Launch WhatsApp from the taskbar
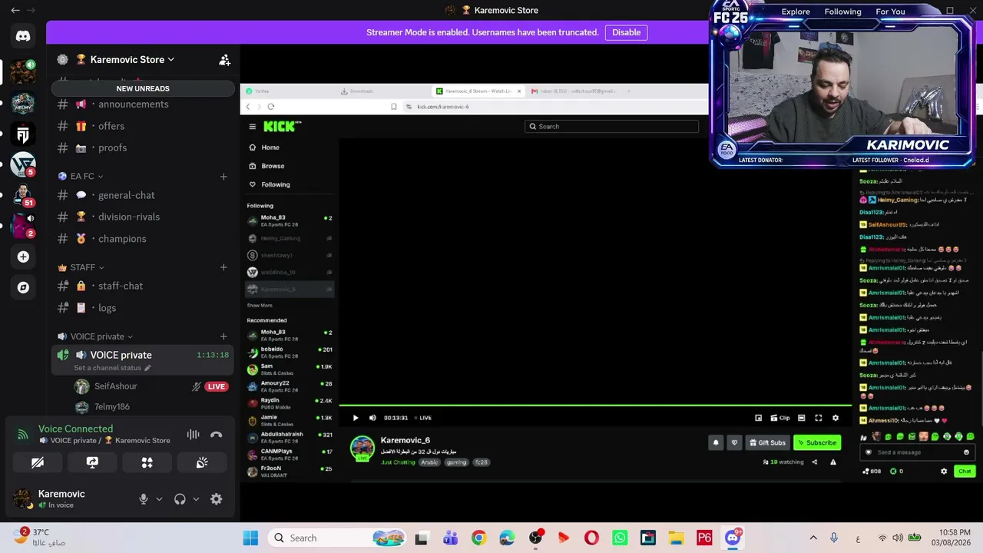 (x=620, y=538)
